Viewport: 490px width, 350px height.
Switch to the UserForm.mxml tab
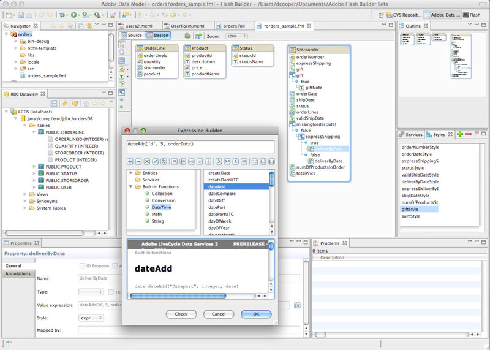click(x=189, y=26)
